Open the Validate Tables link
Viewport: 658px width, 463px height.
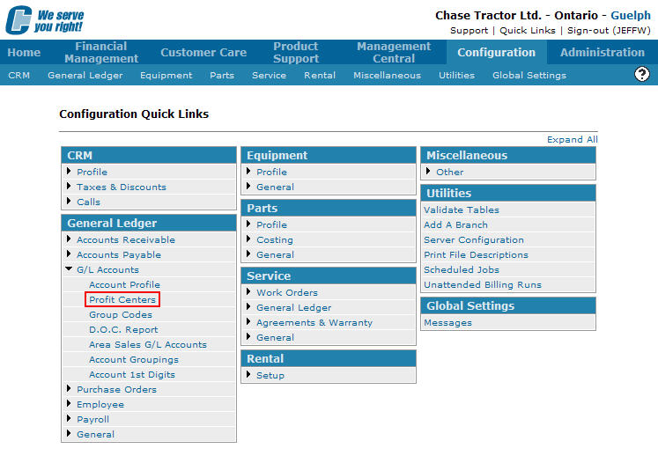pos(462,209)
